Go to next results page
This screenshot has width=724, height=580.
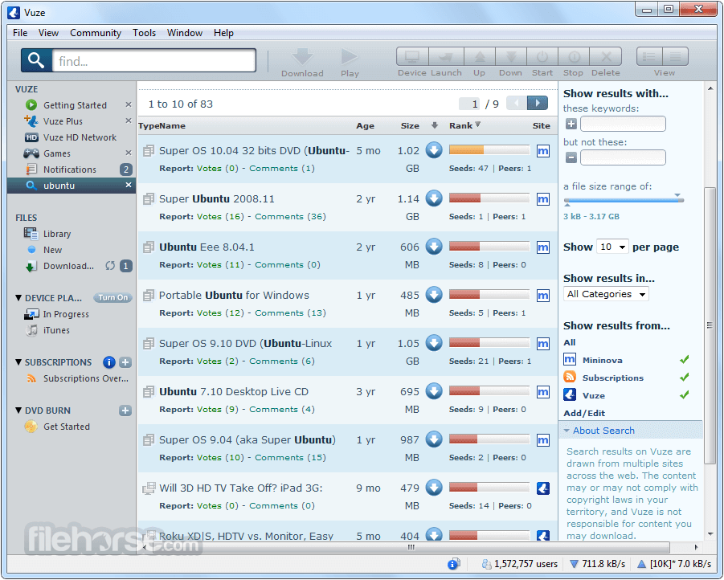(x=538, y=103)
